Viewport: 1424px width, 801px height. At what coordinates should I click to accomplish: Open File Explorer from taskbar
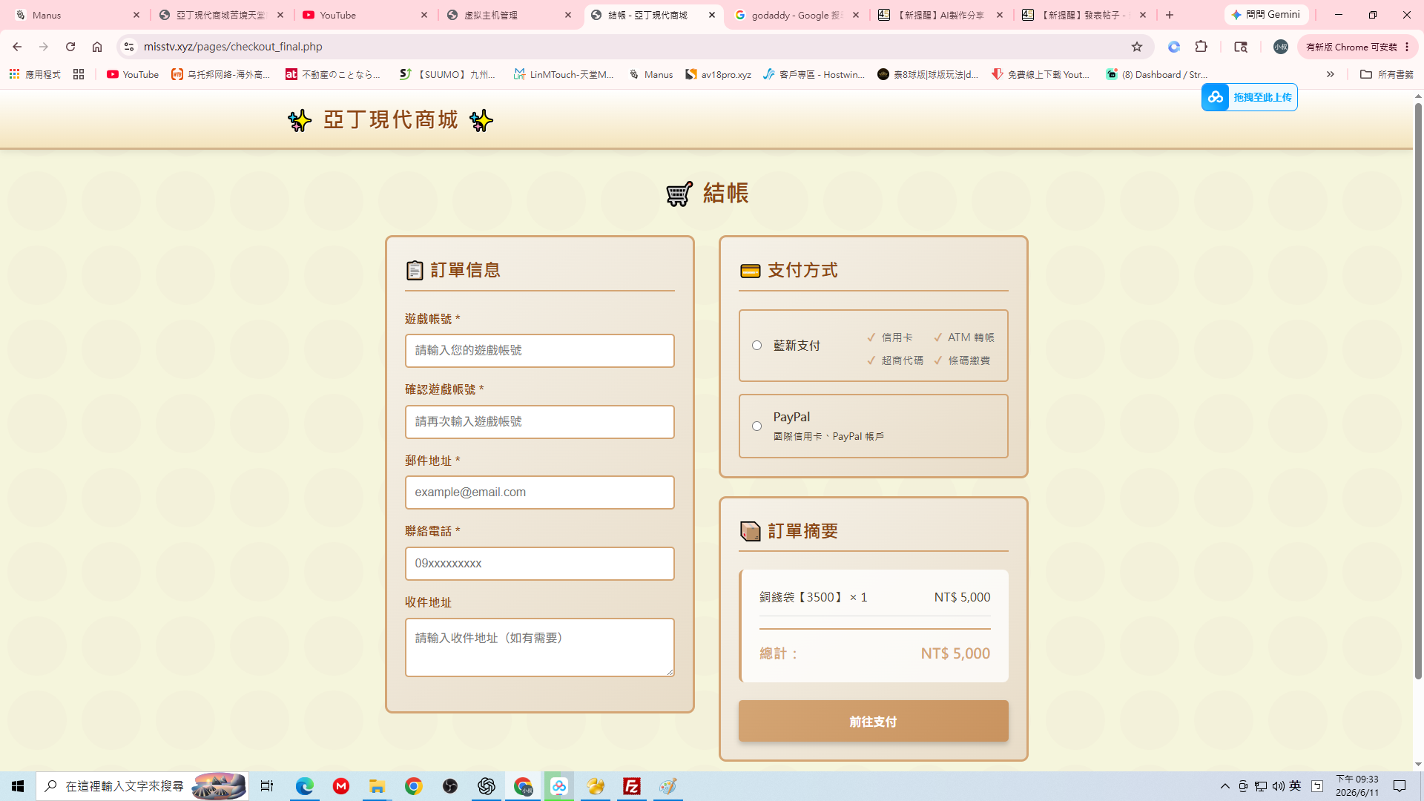[x=377, y=786]
